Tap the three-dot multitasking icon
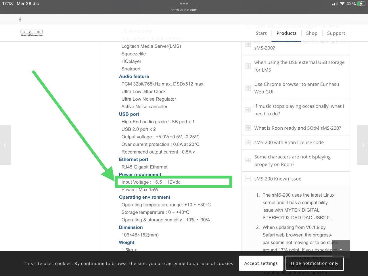 point(184,4)
